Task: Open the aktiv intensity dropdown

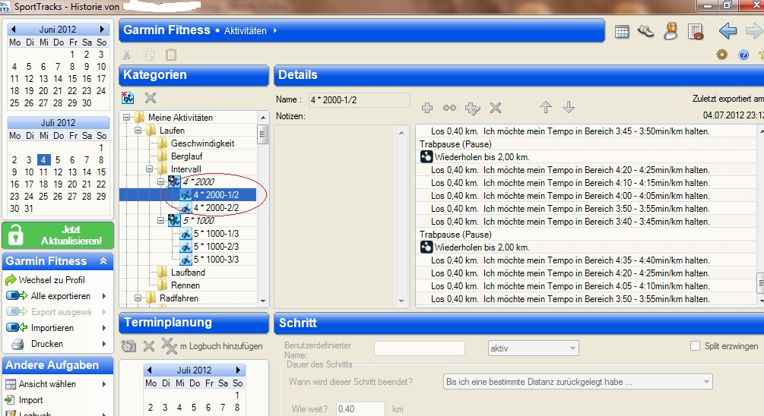Action: click(x=533, y=348)
